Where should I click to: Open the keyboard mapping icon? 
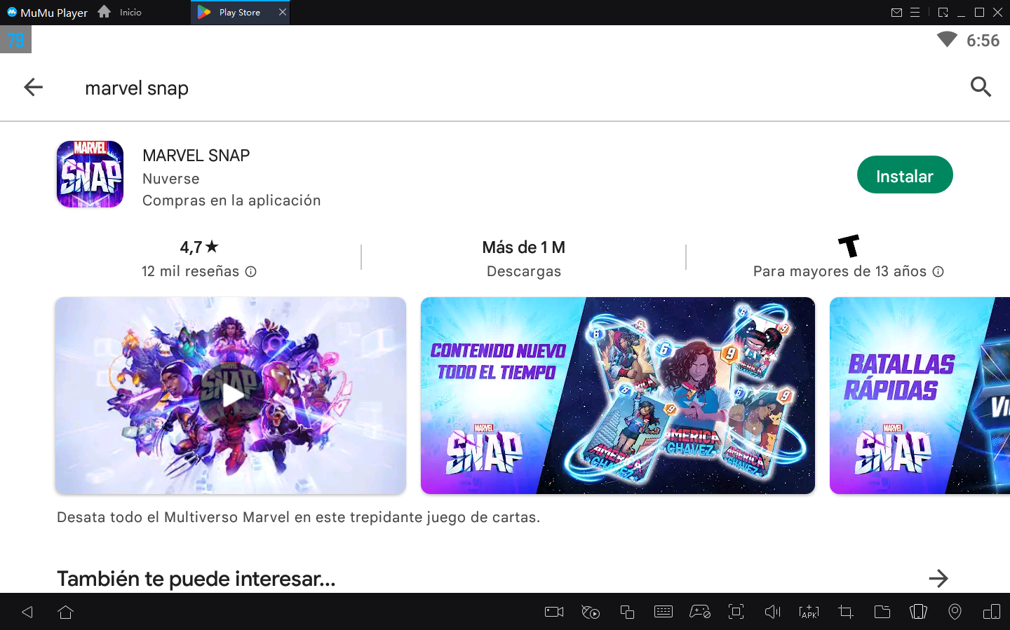(664, 612)
